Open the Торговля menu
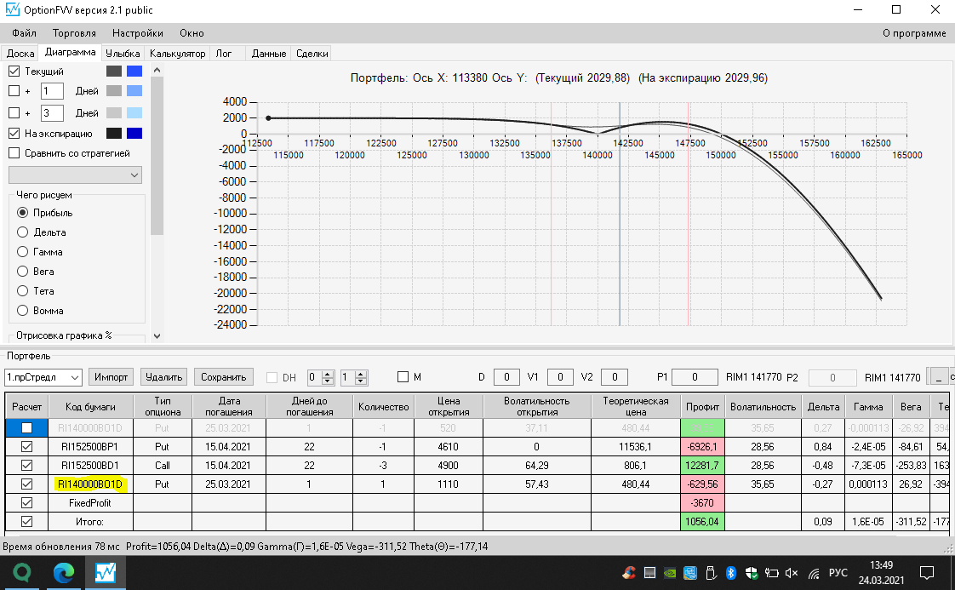This screenshot has height=590, width=955. (74, 33)
